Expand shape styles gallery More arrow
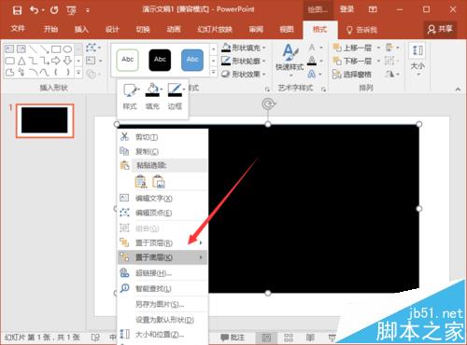 click(x=213, y=72)
